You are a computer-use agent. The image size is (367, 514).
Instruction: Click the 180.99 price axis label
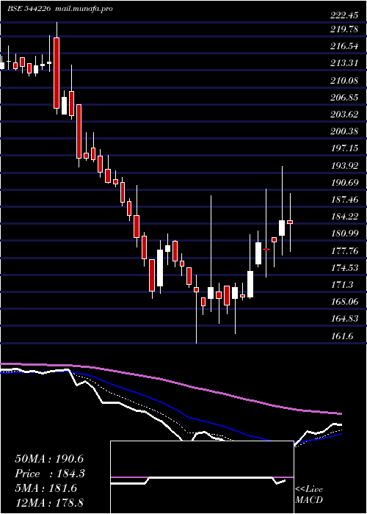coord(344,234)
